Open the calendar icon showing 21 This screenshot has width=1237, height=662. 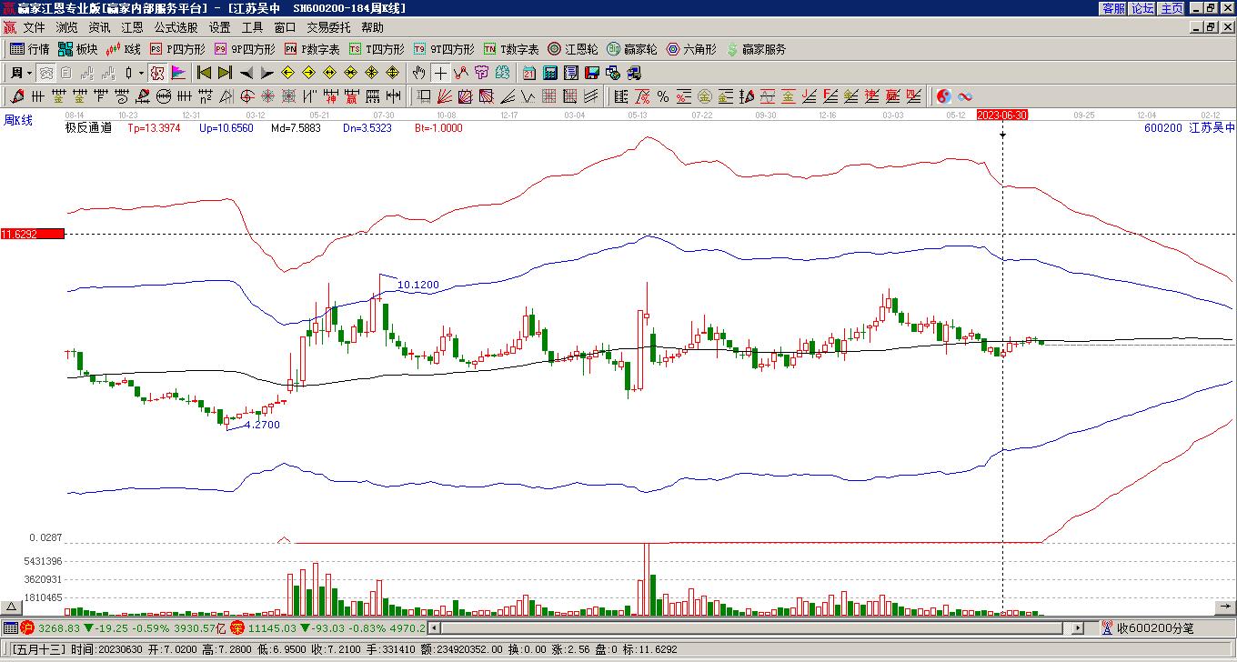[529, 73]
